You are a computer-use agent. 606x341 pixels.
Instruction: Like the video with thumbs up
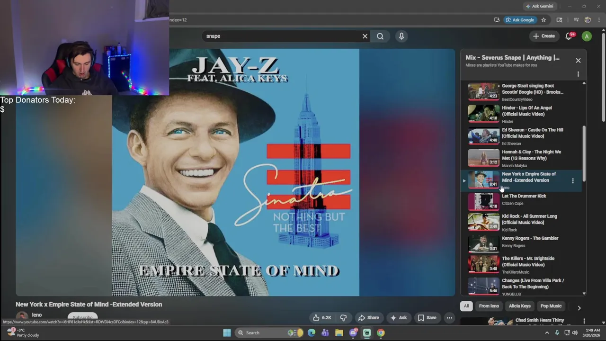coord(321,318)
